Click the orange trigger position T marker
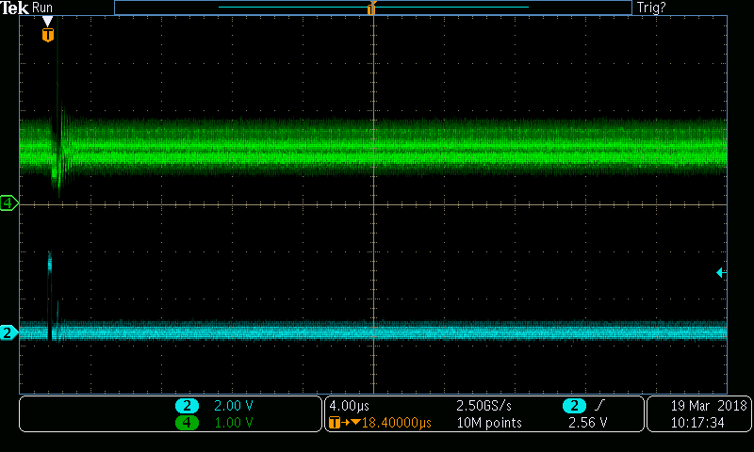Viewport: 754px width, 452px height. pos(48,35)
